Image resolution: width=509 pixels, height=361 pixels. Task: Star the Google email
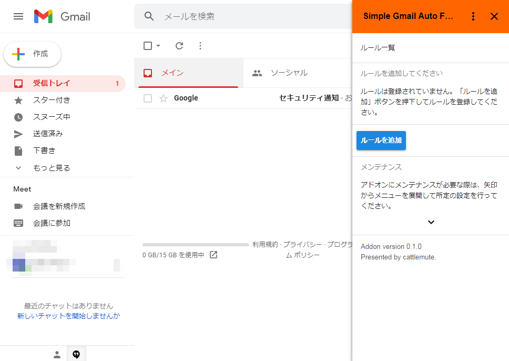click(x=164, y=98)
